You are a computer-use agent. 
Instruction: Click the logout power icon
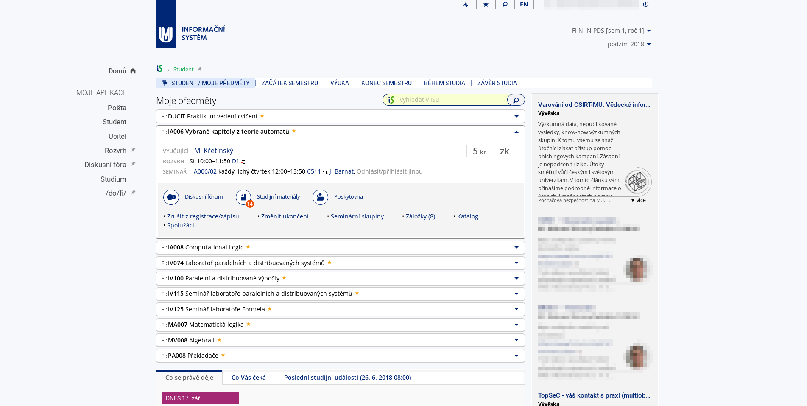[645, 4]
